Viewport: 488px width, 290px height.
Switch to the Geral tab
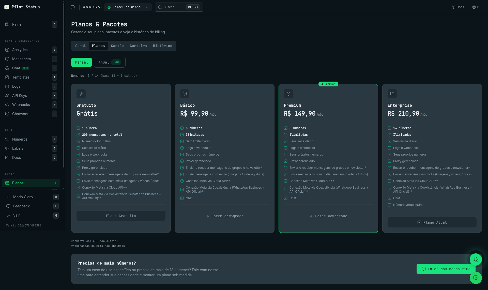click(x=81, y=46)
